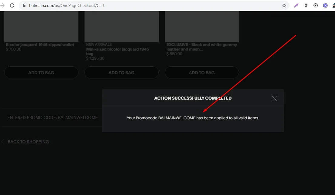Click the padlock site info icon
335x195 pixels.
pyautogui.click(x=24, y=5)
